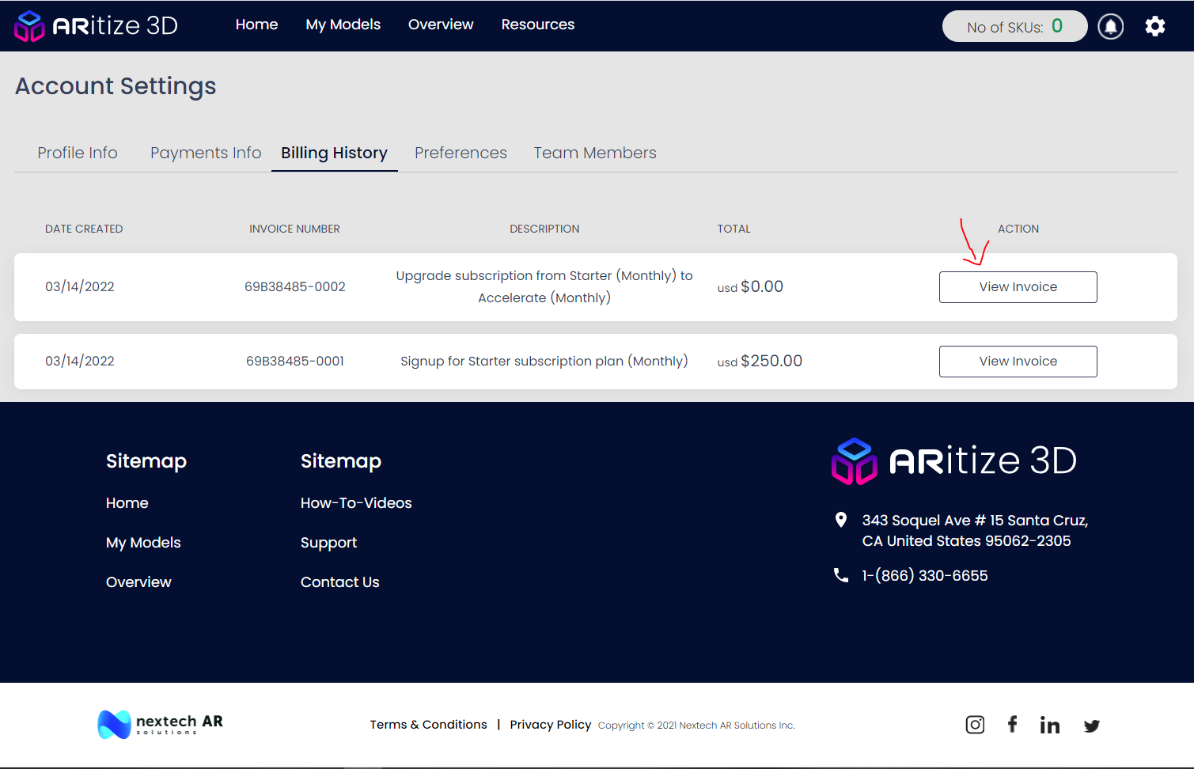Image resolution: width=1194 pixels, height=769 pixels.
Task: Open the Facebook icon in footer
Action: tap(1012, 724)
